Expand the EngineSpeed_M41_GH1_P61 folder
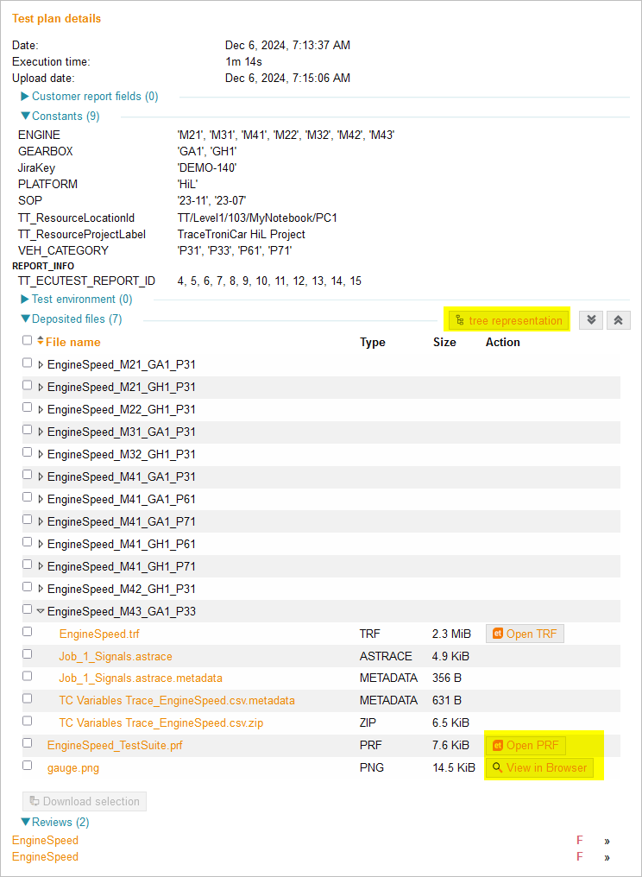Screen dimensions: 642x877 point(41,544)
